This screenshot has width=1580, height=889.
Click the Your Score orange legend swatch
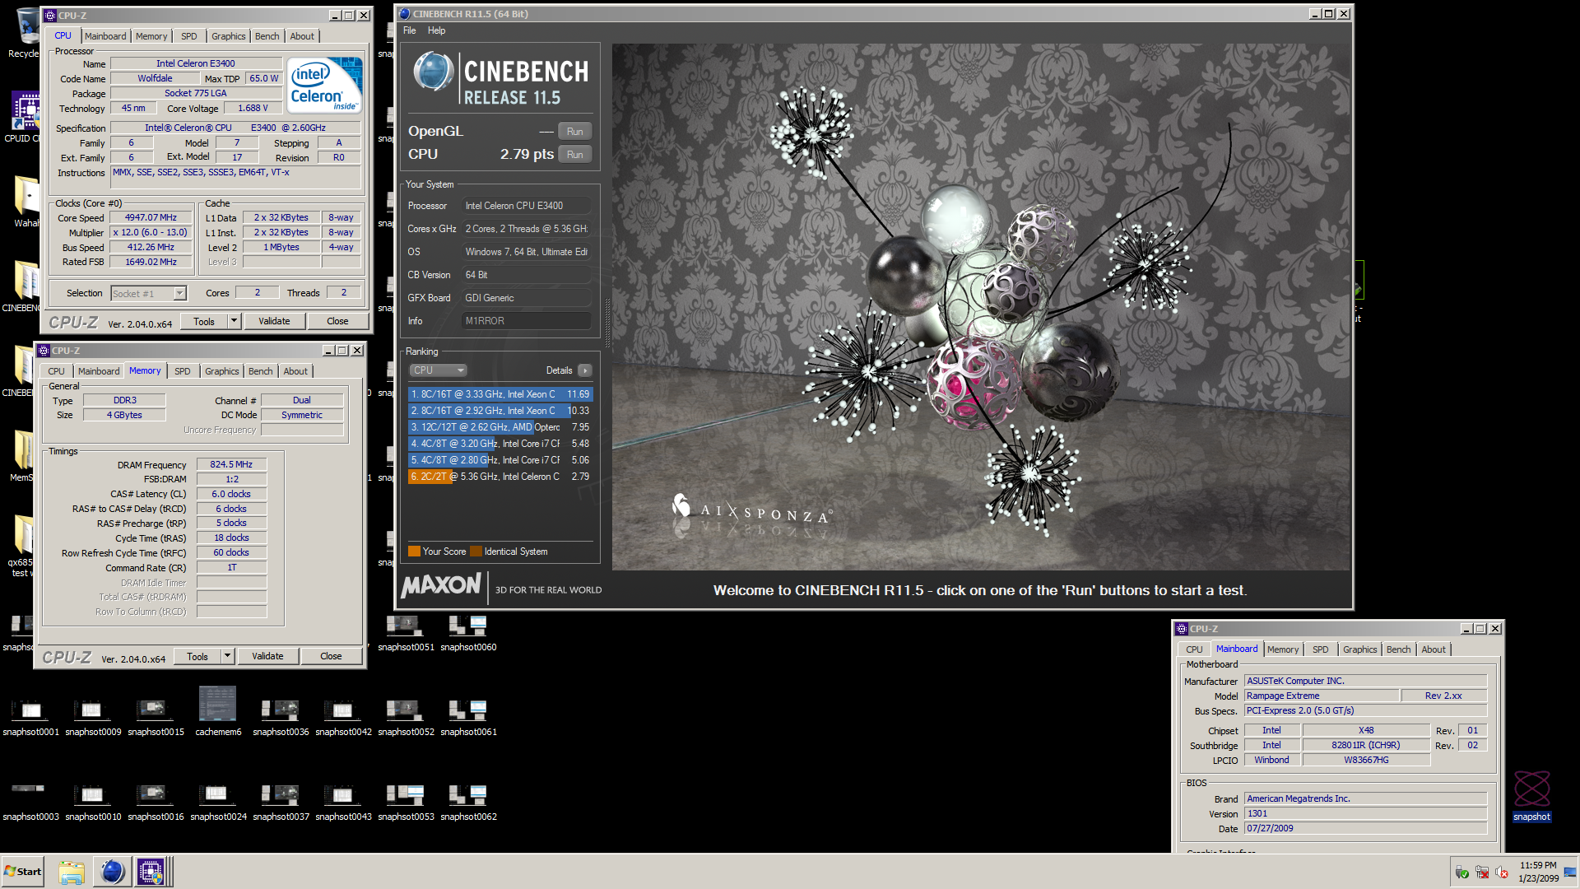click(414, 552)
